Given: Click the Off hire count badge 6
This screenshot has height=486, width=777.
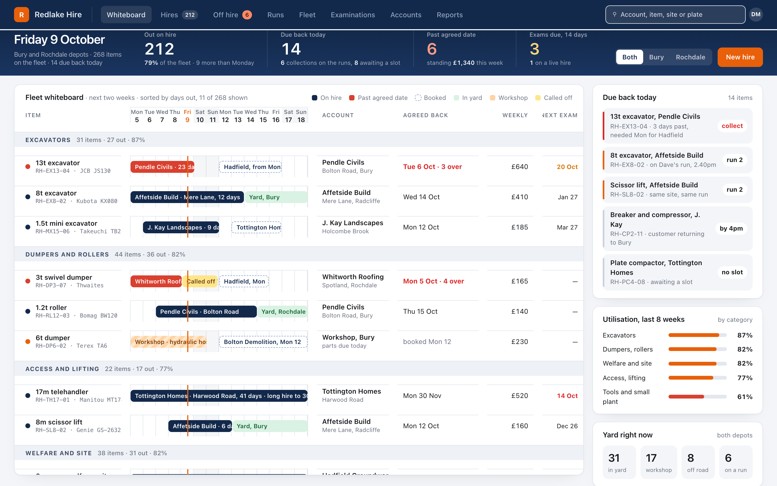Looking at the screenshot, I should (x=247, y=15).
